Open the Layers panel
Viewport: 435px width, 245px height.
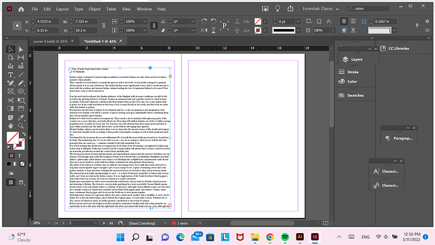(356, 59)
